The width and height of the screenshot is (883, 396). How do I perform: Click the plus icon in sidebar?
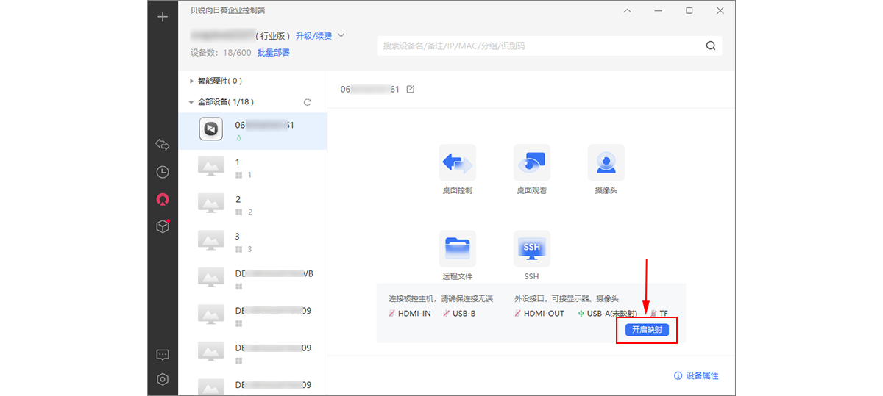tap(163, 17)
